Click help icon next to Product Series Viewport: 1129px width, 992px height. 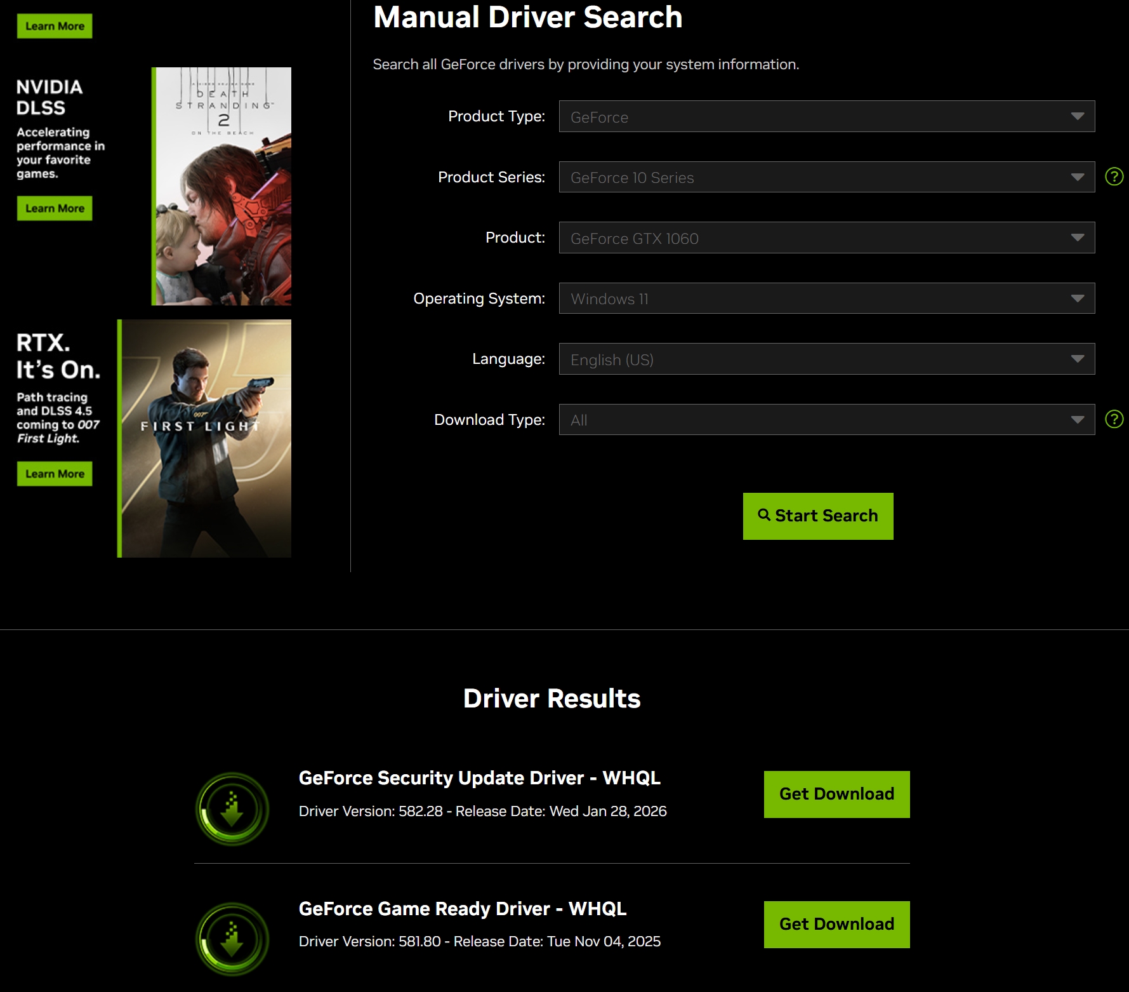(x=1114, y=177)
